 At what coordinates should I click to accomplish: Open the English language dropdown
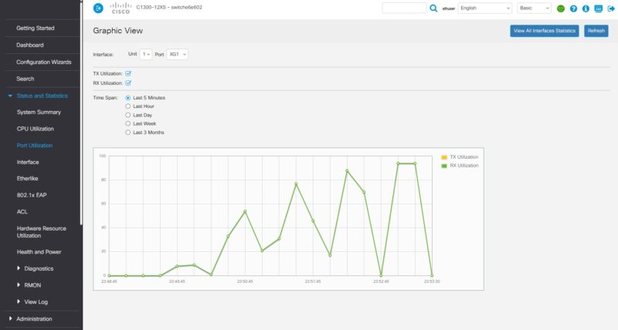[485, 8]
